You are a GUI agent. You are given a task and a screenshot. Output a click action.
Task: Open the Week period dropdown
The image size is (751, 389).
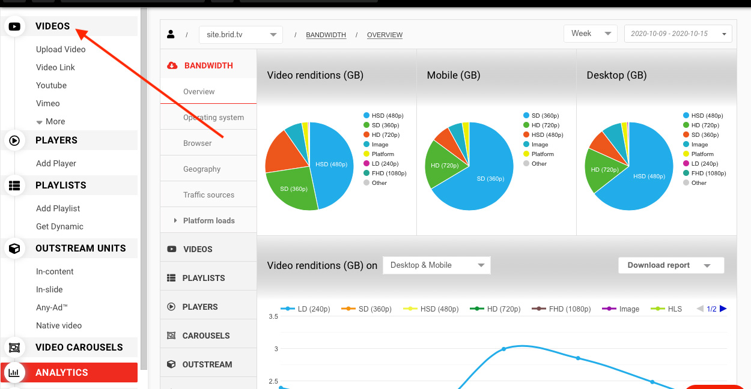coord(590,34)
